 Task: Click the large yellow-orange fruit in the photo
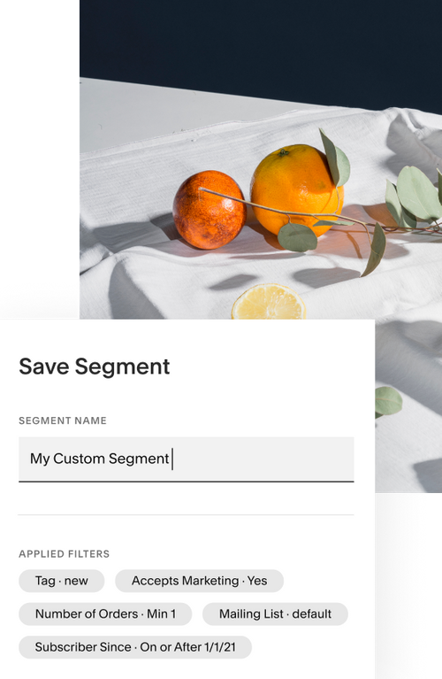point(297,190)
